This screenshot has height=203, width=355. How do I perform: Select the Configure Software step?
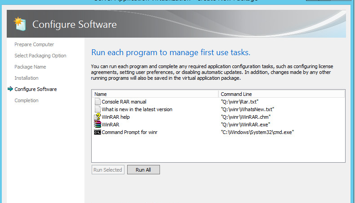(35, 89)
